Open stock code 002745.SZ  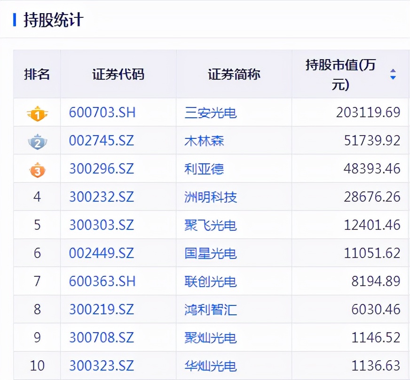click(102, 141)
